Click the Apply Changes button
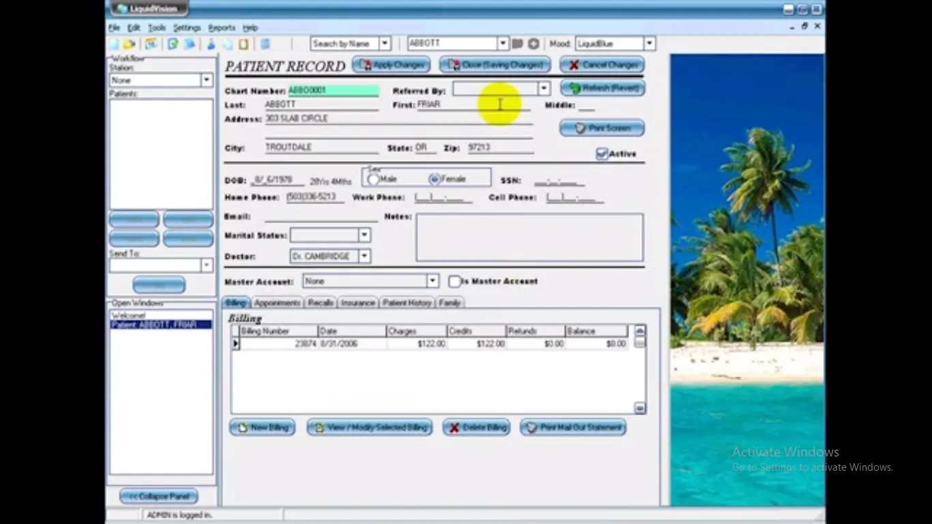Screen dimensions: 932x524 (x=391, y=64)
